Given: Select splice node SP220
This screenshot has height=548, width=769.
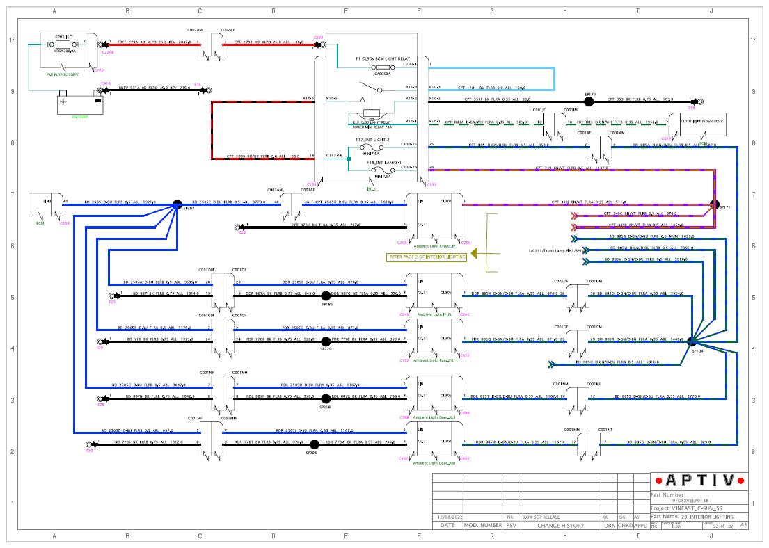Looking at the screenshot, I should [326, 341].
